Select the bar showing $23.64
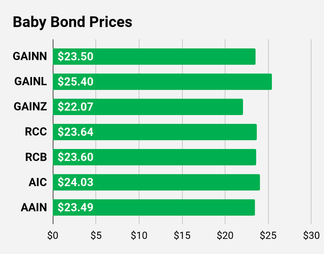This screenshot has height=254, width=324. pos(154,132)
